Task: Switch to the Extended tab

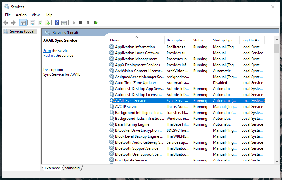Action: click(52, 168)
